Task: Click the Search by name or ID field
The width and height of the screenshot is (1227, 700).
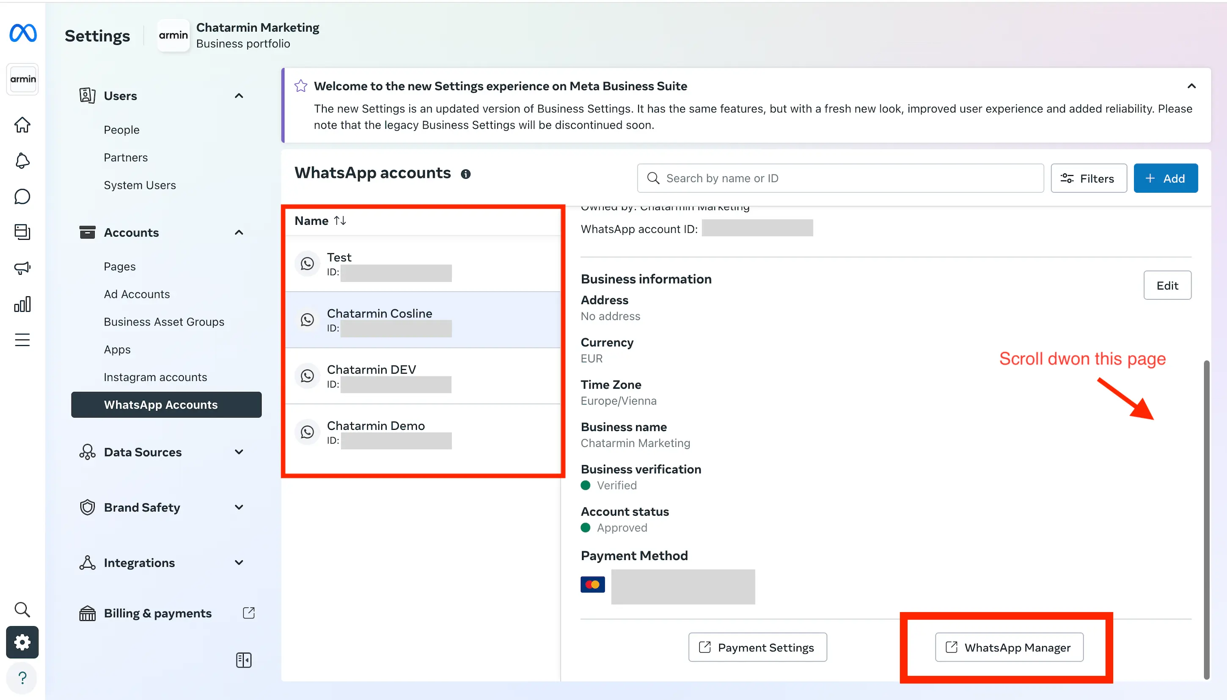Action: tap(840, 178)
